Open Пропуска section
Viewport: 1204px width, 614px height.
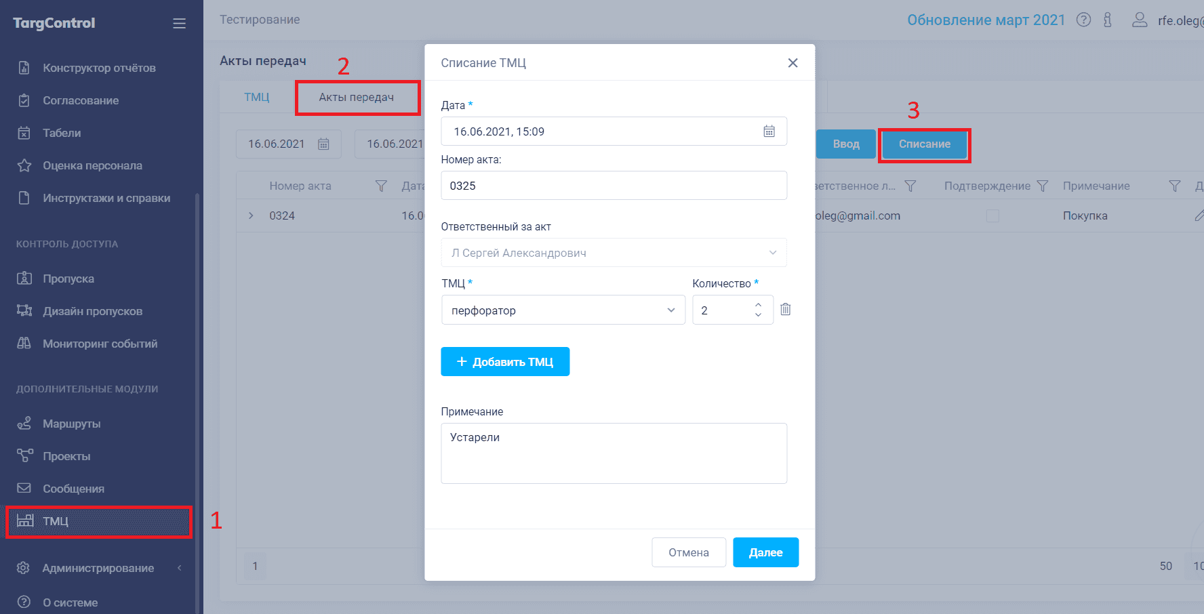(x=68, y=279)
